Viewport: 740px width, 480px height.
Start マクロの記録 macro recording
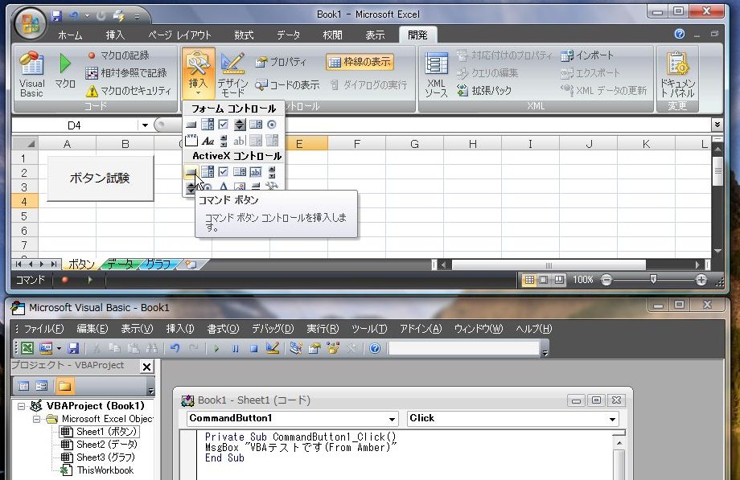(118, 55)
